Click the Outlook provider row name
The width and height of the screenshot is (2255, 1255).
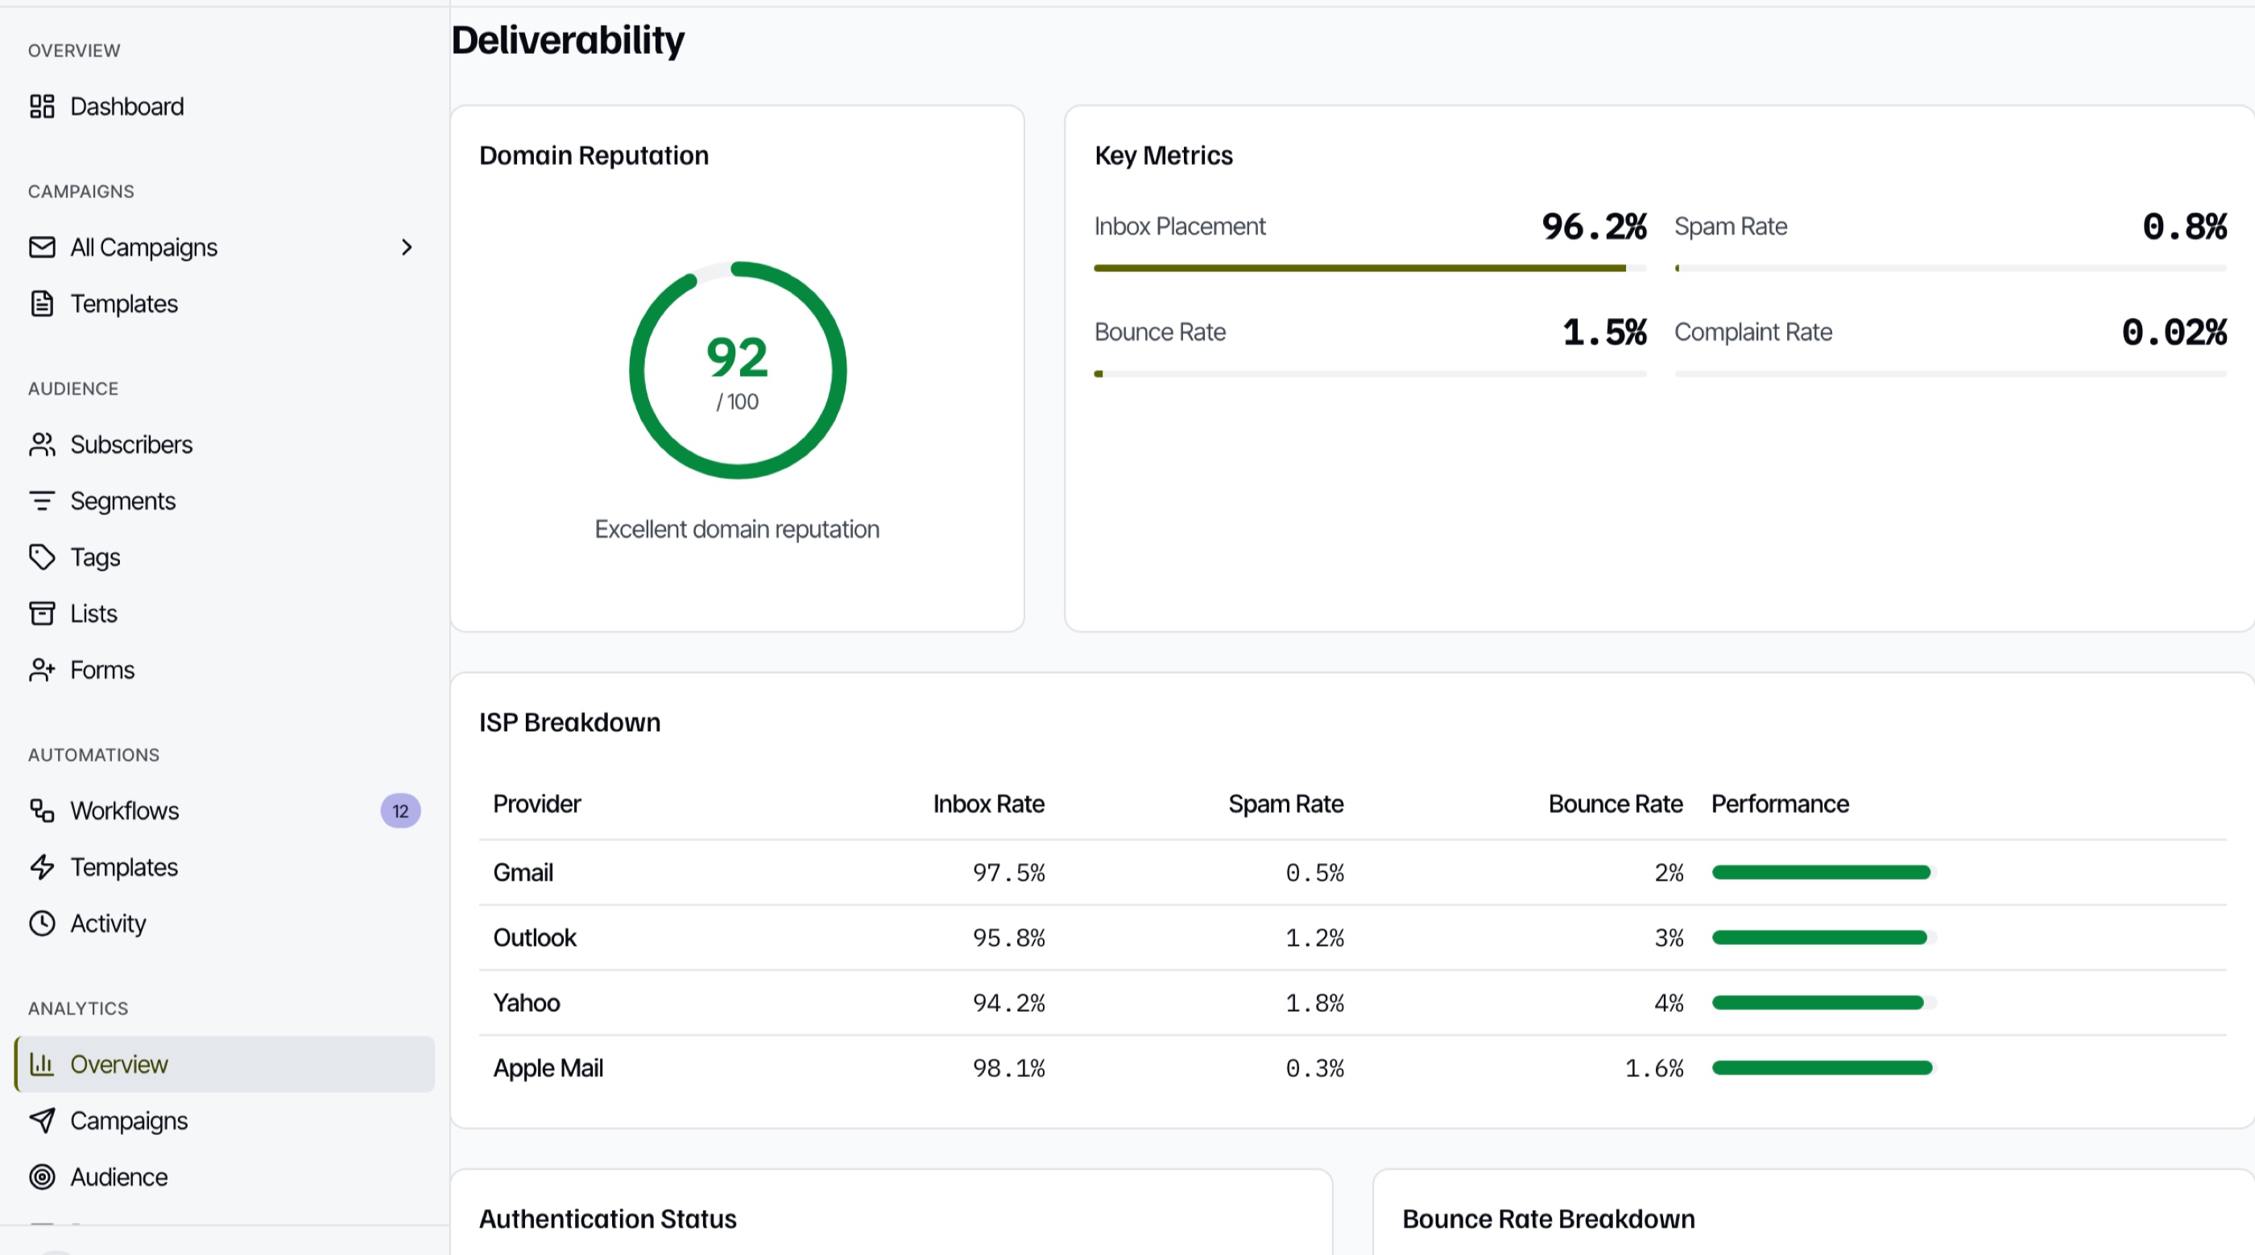pyautogui.click(x=535, y=938)
